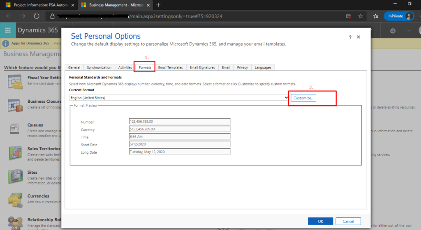Close the Set Personal Options dialog
This screenshot has height=230, width=421.
pos(359,37)
